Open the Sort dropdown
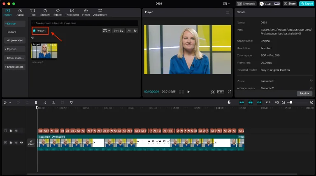 (118, 30)
